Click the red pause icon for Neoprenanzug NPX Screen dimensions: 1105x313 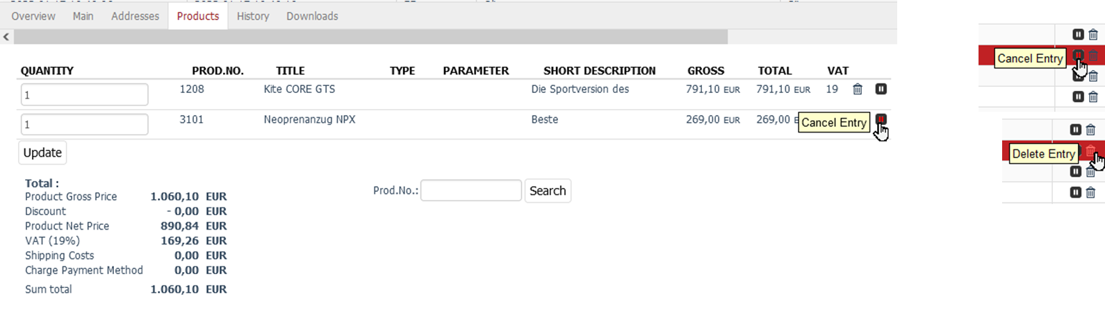[881, 119]
